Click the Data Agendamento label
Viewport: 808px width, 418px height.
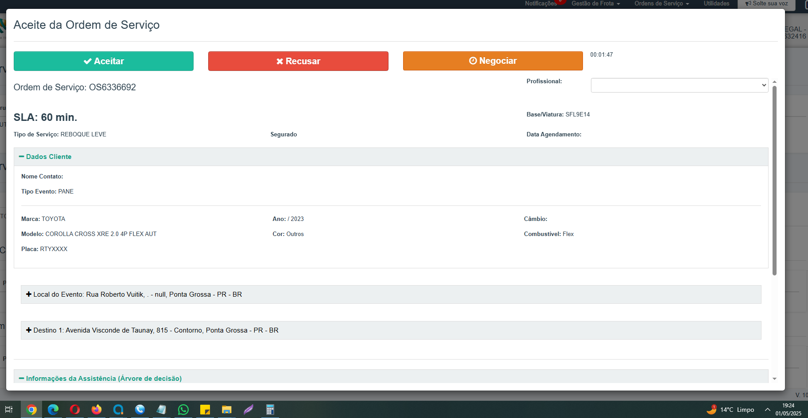(x=554, y=135)
